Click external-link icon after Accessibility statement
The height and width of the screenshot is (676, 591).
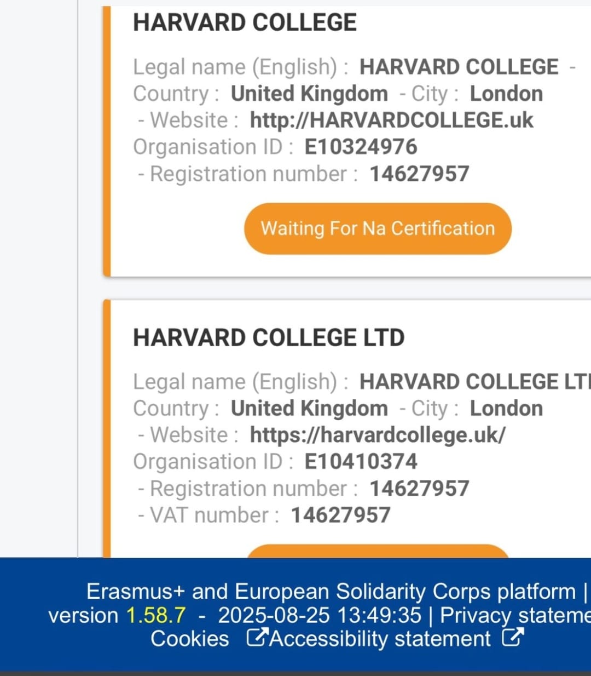point(513,638)
